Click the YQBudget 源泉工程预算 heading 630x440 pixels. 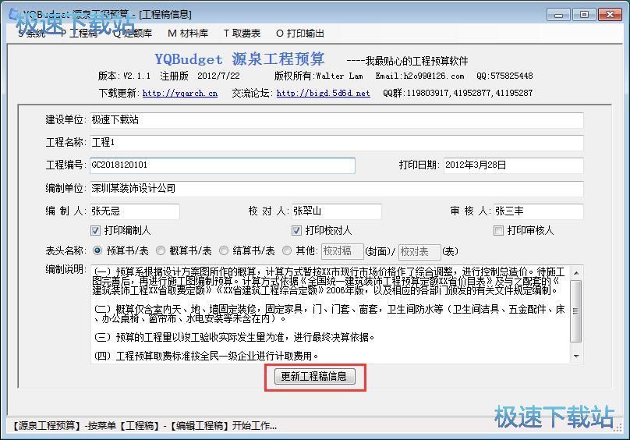click(239, 59)
